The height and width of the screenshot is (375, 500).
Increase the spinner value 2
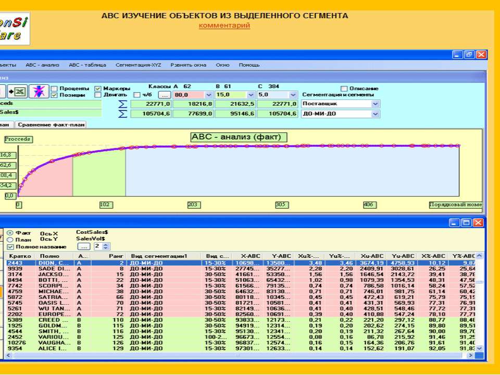click(106, 245)
